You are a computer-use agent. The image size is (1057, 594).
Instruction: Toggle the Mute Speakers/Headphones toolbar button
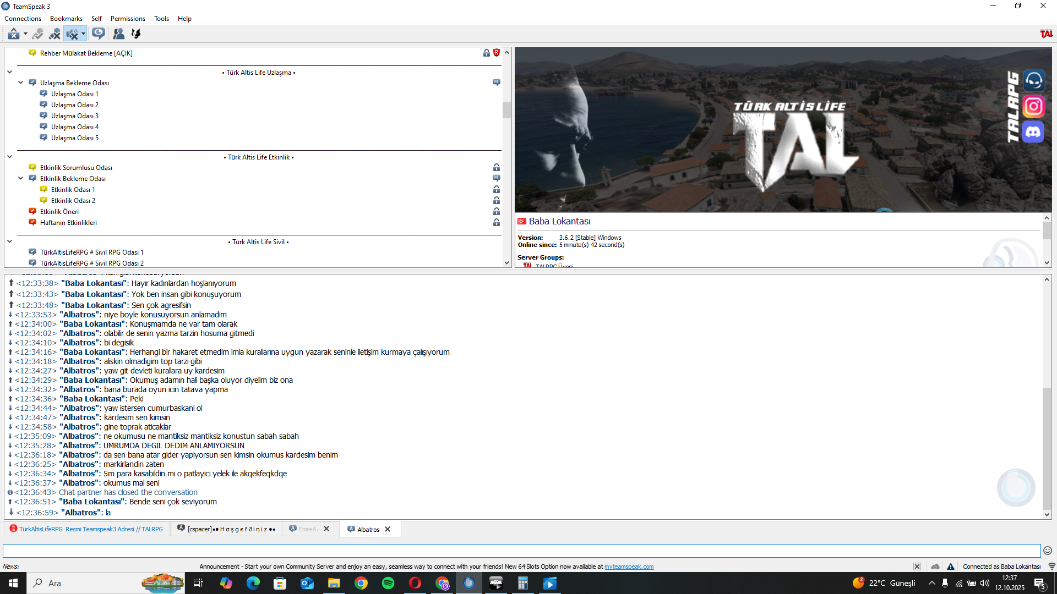pos(72,34)
